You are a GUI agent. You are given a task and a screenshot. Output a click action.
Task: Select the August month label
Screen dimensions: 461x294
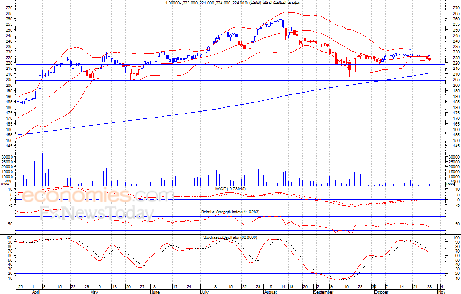pyautogui.click(x=271, y=292)
